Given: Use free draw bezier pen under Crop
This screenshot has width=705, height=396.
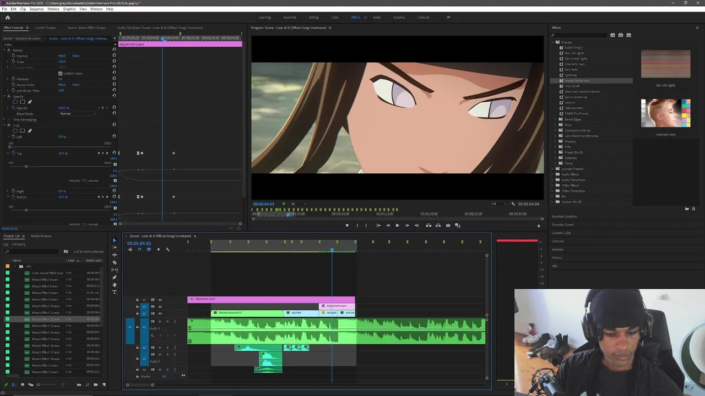Looking at the screenshot, I should [x=30, y=131].
